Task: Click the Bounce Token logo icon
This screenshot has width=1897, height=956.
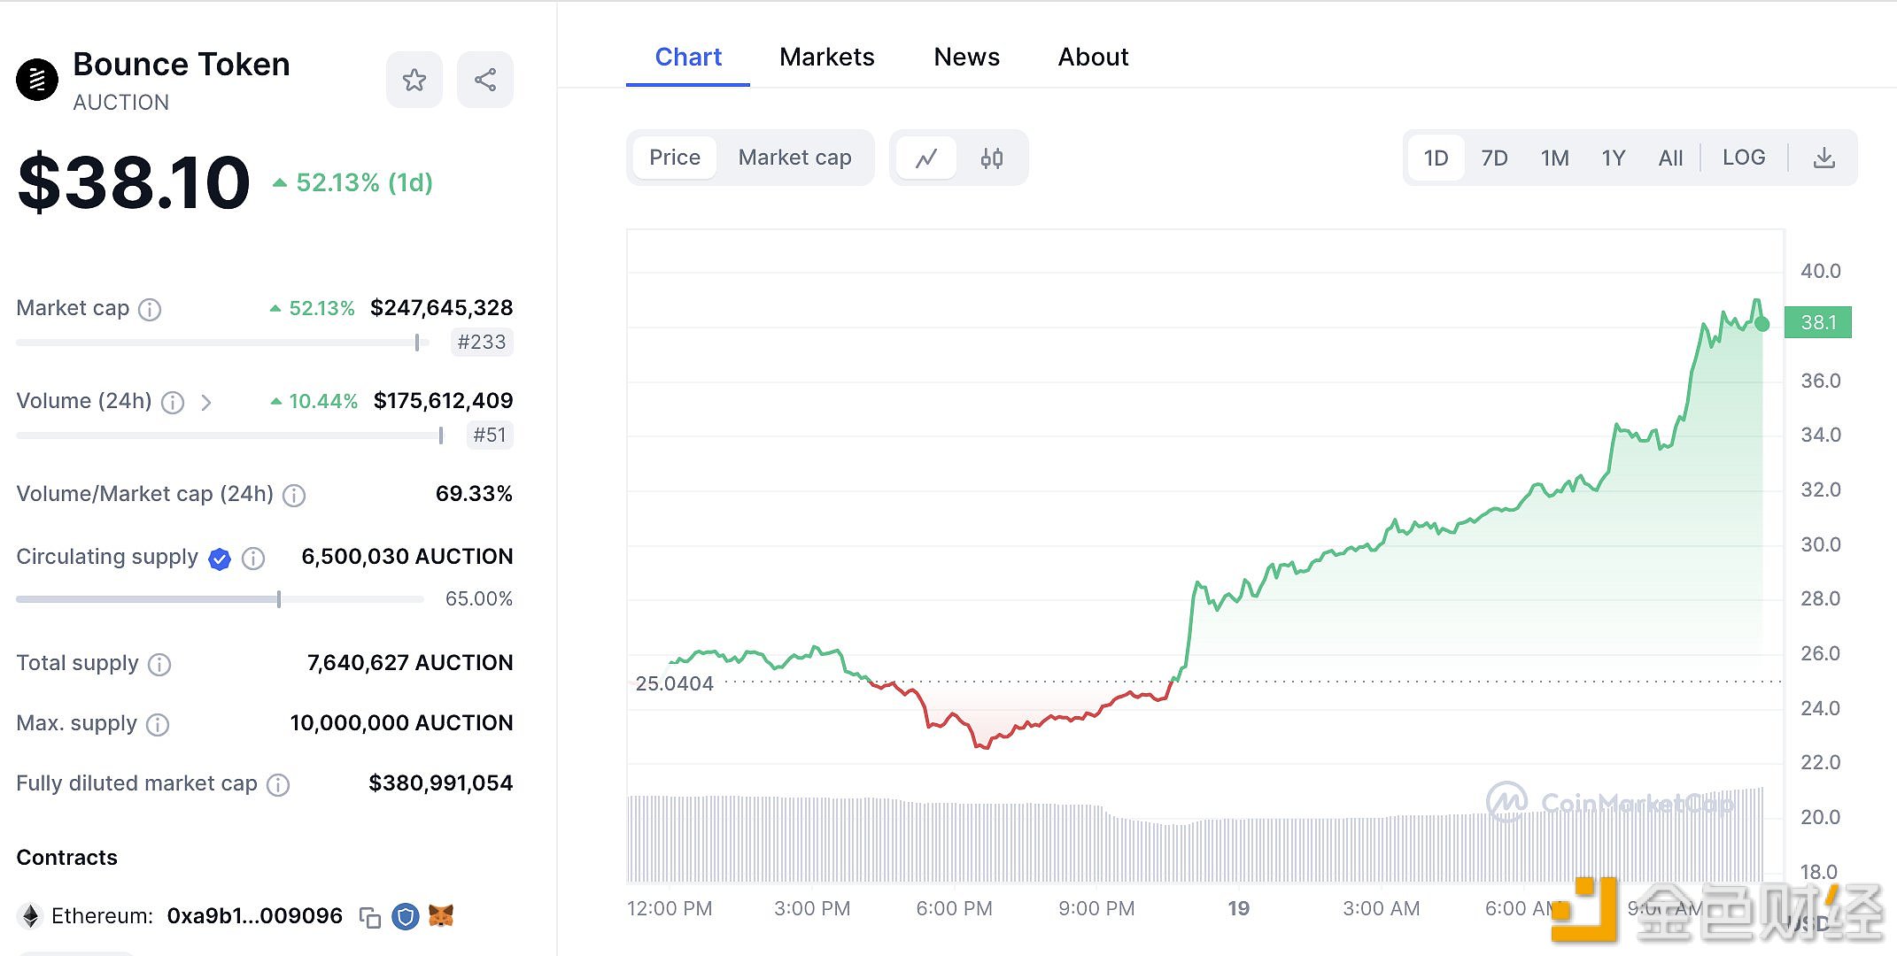Action: [x=37, y=80]
